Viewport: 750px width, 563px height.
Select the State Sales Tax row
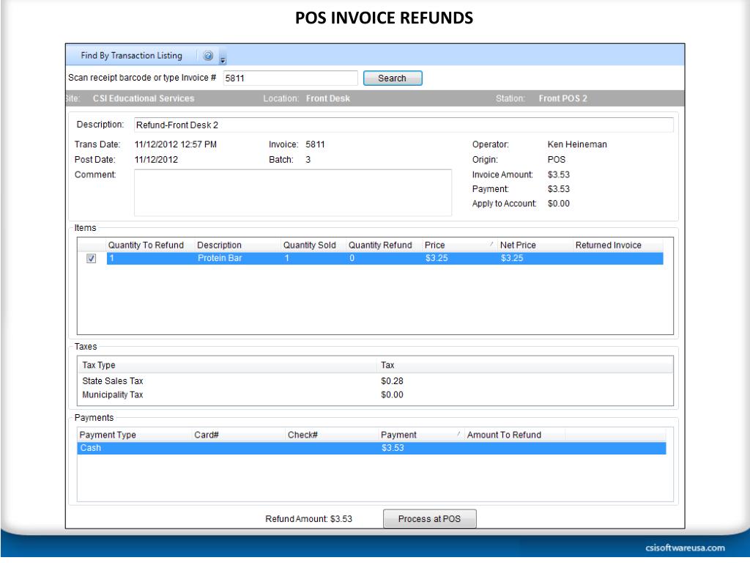click(x=375, y=381)
